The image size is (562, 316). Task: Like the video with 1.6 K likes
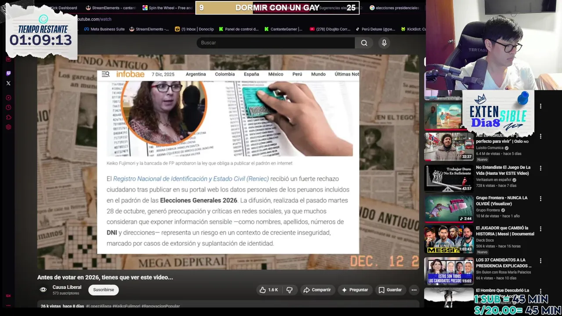[268, 290]
